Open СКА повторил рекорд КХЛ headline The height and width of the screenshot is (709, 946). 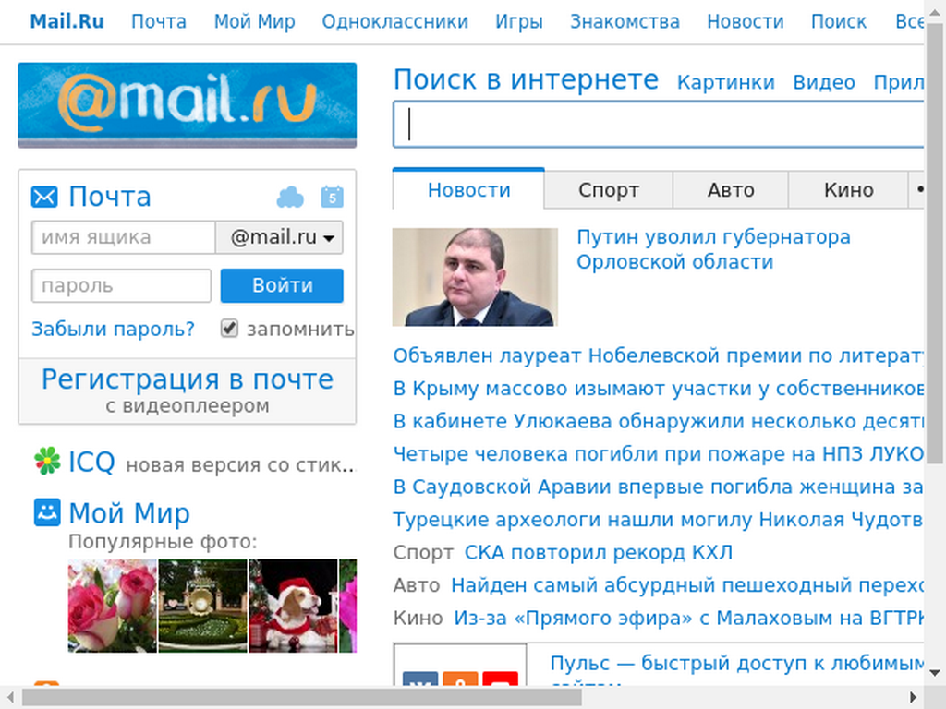(599, 552)
